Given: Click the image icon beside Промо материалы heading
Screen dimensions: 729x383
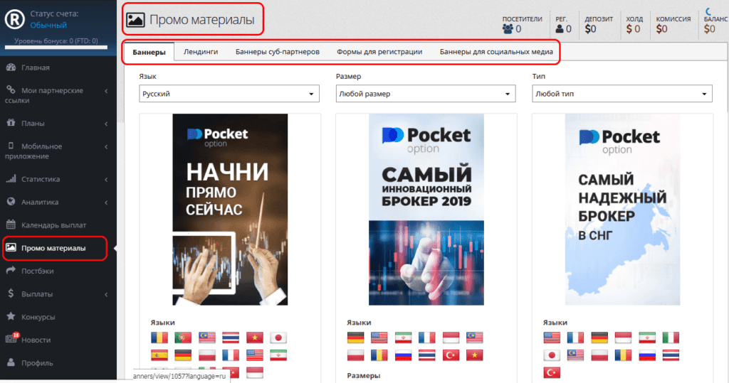Looking at the screenshot, I should click(x=135, y=20).
